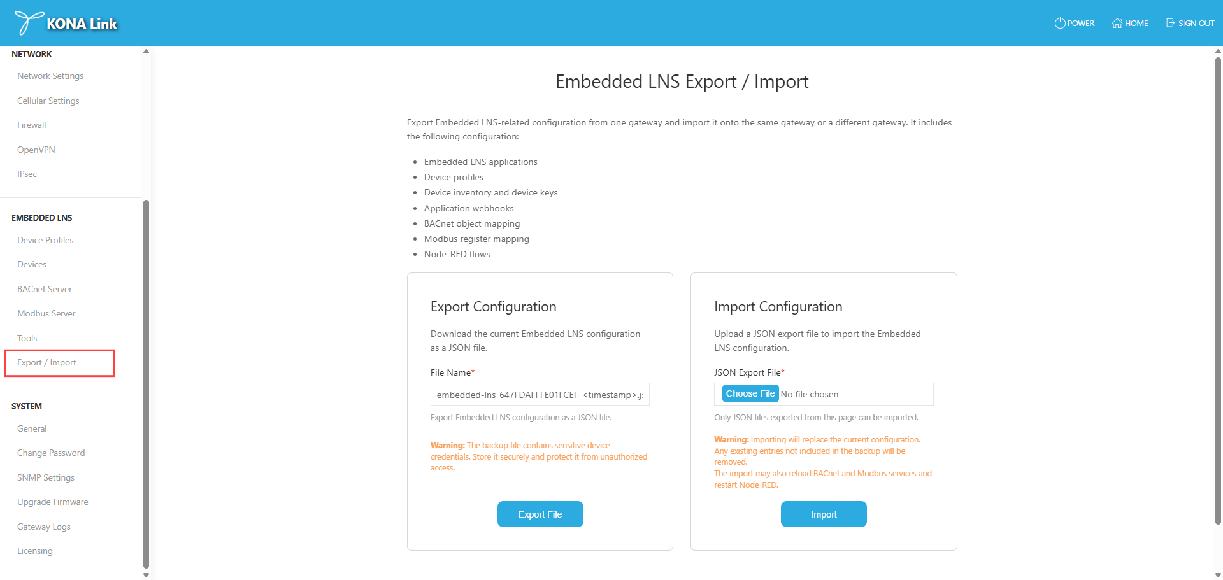
Task: Click the File Name input field
Action: (x=540, y=395)
